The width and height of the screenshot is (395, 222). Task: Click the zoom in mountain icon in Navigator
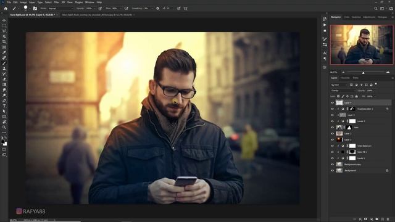tap(388, 72)
